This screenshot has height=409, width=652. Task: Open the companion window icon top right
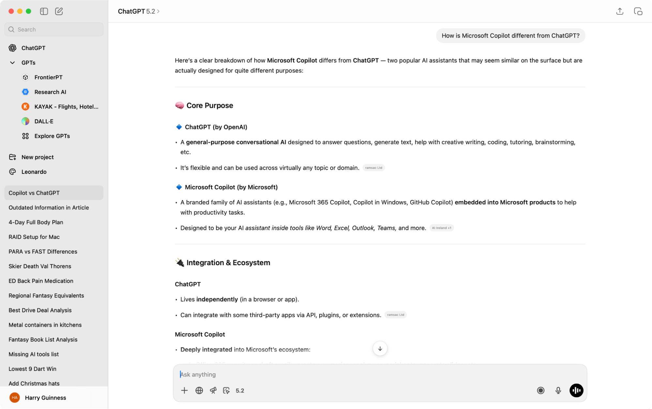click(638, 11)
